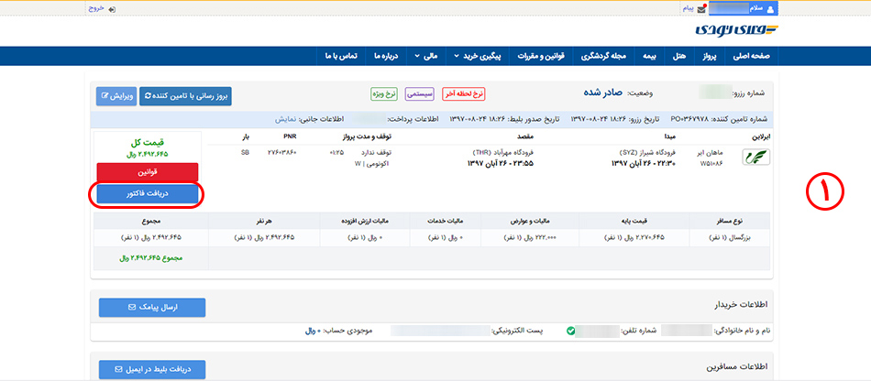Go to صفحه اصلی home menu
Image resolution: width=871 pixels, height=381 pixels.
750,56
